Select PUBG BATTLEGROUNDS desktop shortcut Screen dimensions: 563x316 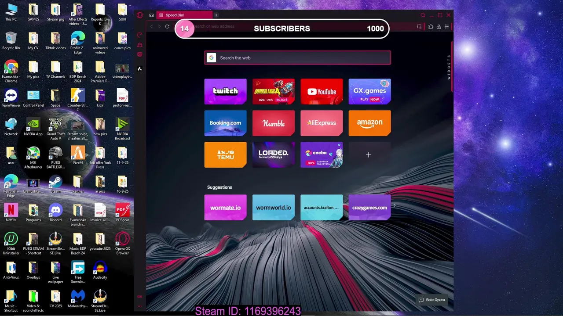tap(55, 158)
